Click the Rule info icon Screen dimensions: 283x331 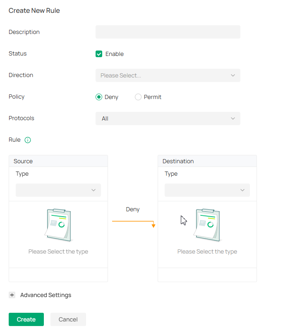(x=28, y=140)
